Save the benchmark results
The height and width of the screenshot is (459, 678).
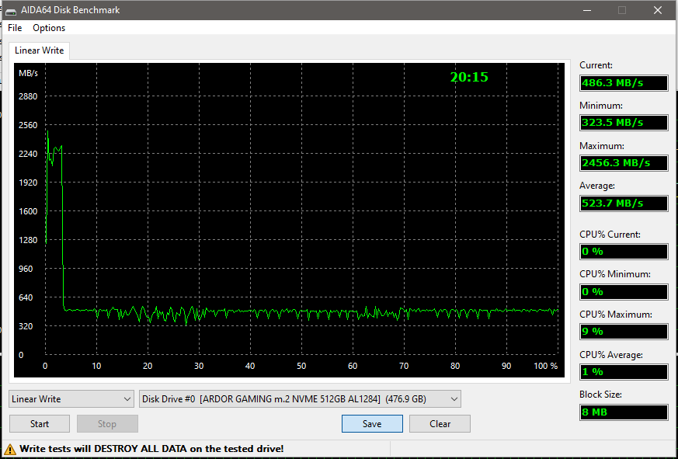(x=372, y=423)
